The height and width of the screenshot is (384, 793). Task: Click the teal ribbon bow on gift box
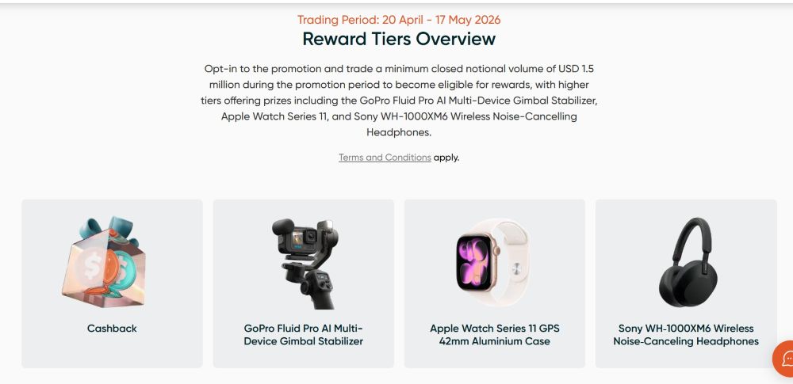click(109, 228)
